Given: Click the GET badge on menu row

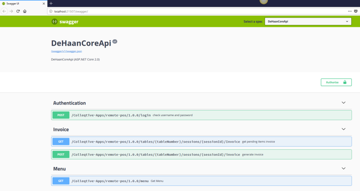Looking at the screenshot, I should click(61, 181).
